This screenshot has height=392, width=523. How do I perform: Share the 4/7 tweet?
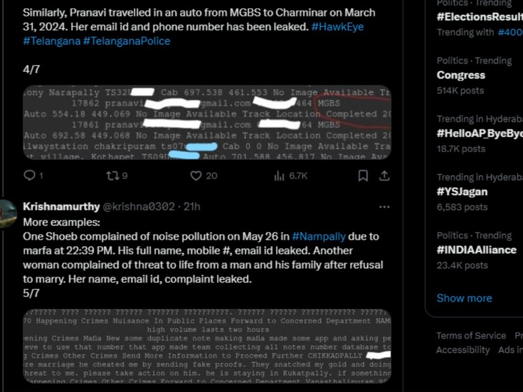point(384,176)
